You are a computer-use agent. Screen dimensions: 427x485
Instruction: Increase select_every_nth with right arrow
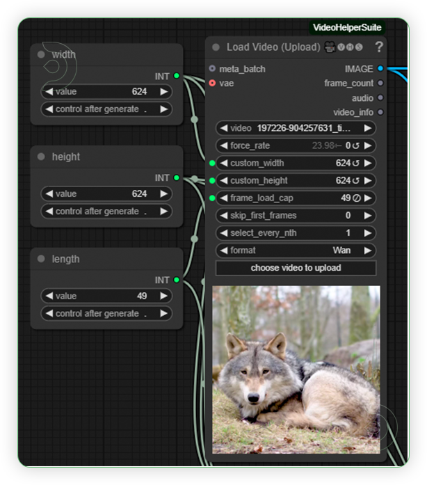pos(368,233)
